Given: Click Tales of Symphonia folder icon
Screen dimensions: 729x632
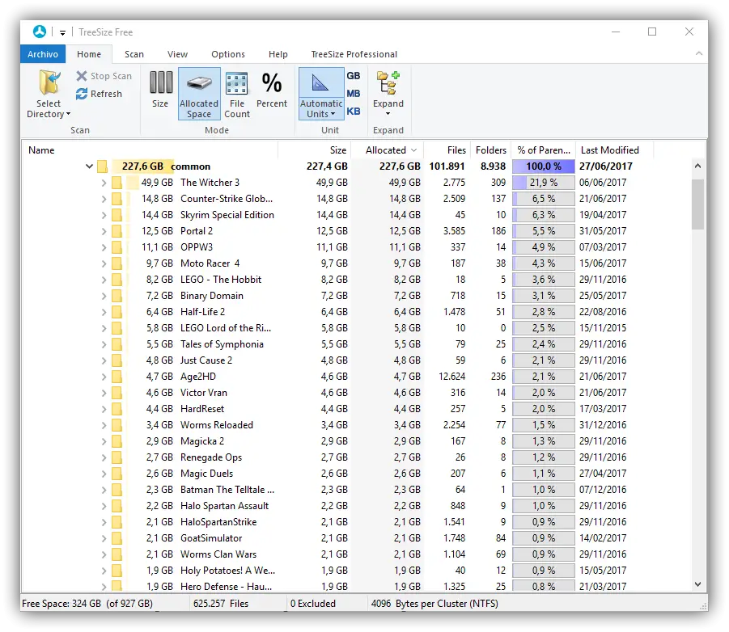Looking at the screenshot, I should pos(117,344).
